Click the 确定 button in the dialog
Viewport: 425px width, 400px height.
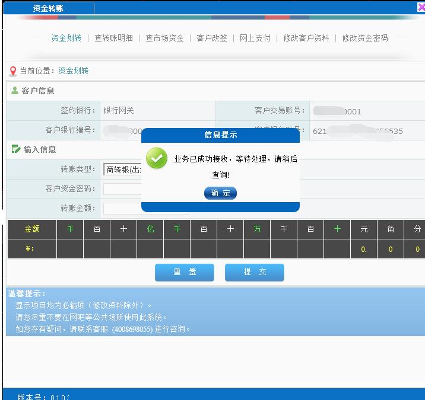coord(220,193)
